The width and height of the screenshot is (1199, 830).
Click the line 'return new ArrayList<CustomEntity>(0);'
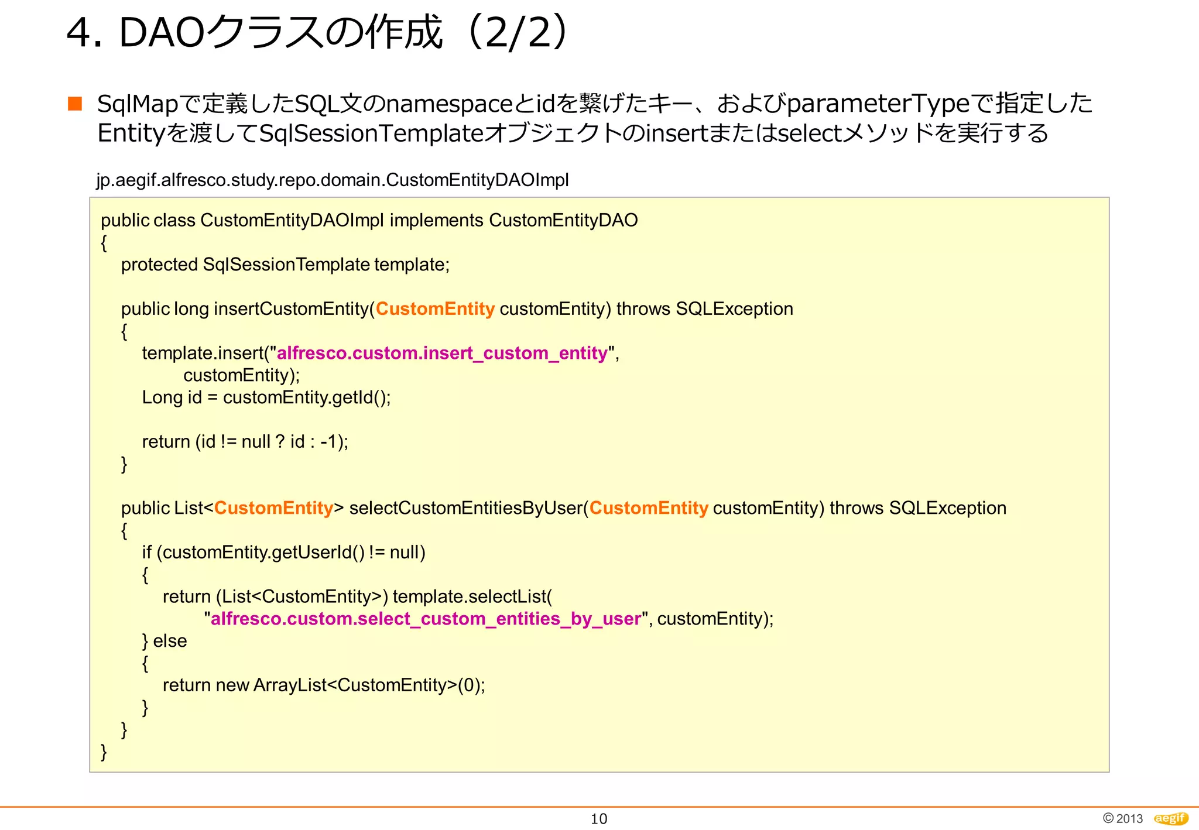pyautogui.click(x=324, y=685)
